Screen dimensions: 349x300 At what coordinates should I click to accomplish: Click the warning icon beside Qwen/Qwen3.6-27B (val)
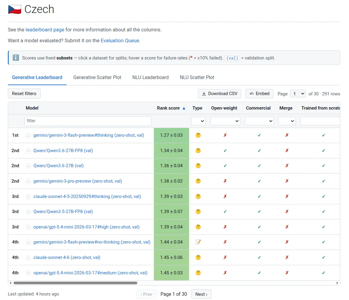point(28,166)
